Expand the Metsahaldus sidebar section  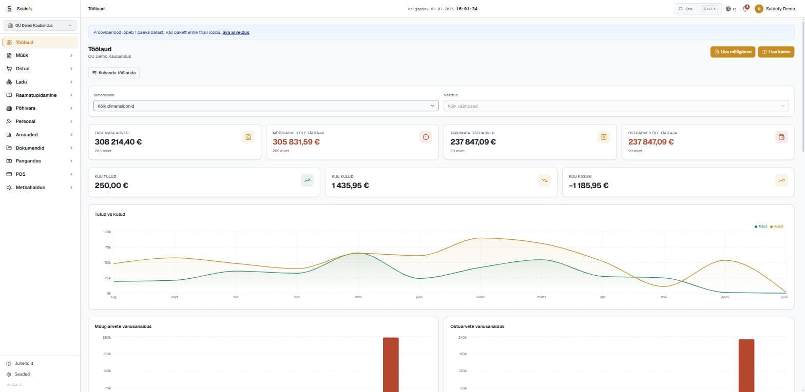tap(40, 188)
